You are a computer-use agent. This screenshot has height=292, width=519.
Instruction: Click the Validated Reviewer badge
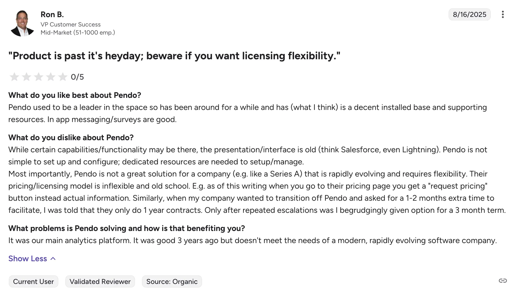tap(100, 281)
